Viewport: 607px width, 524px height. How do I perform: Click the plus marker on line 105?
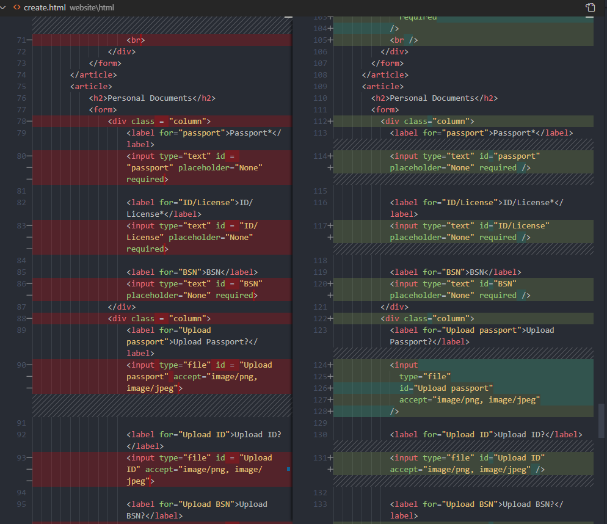331,40
